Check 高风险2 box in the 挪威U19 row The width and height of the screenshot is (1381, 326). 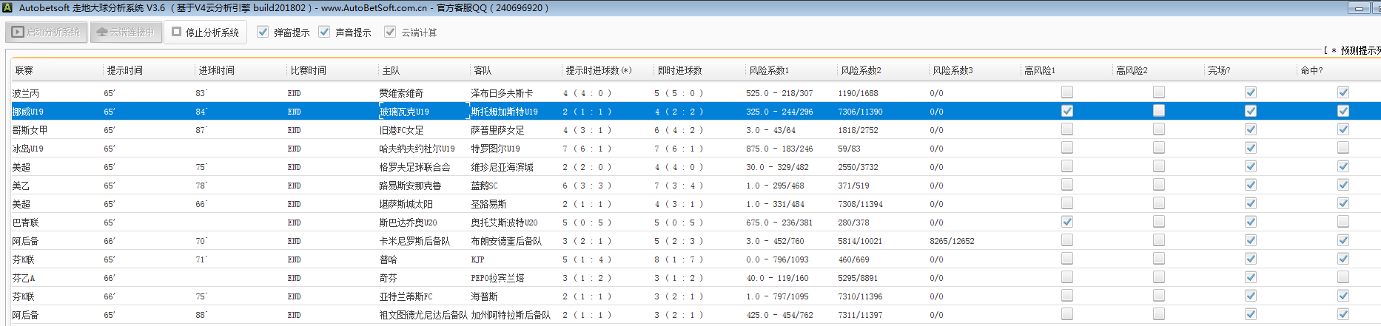(x=1158, y=111)
